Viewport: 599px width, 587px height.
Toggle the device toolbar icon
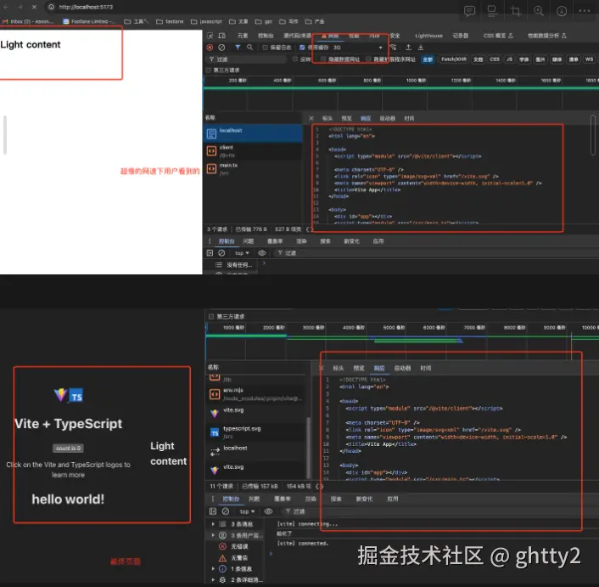[222, 36]
